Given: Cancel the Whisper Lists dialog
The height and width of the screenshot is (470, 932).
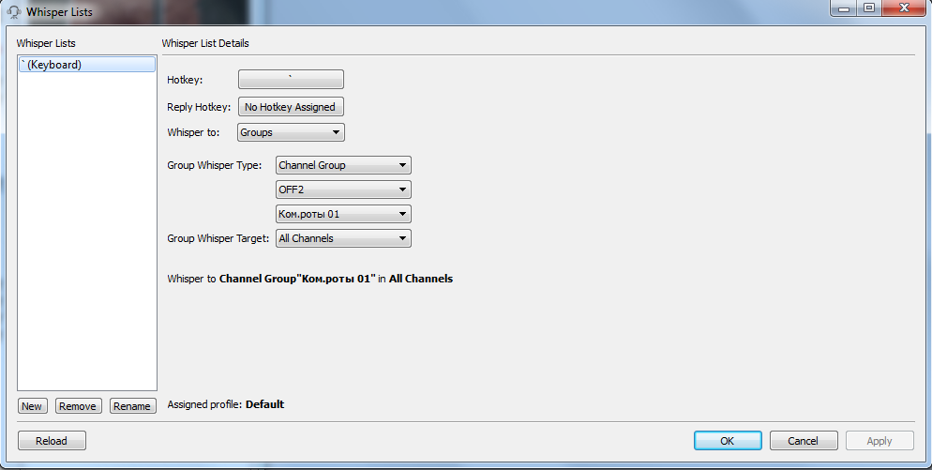Looking at the screenshot, I should 804,441.
